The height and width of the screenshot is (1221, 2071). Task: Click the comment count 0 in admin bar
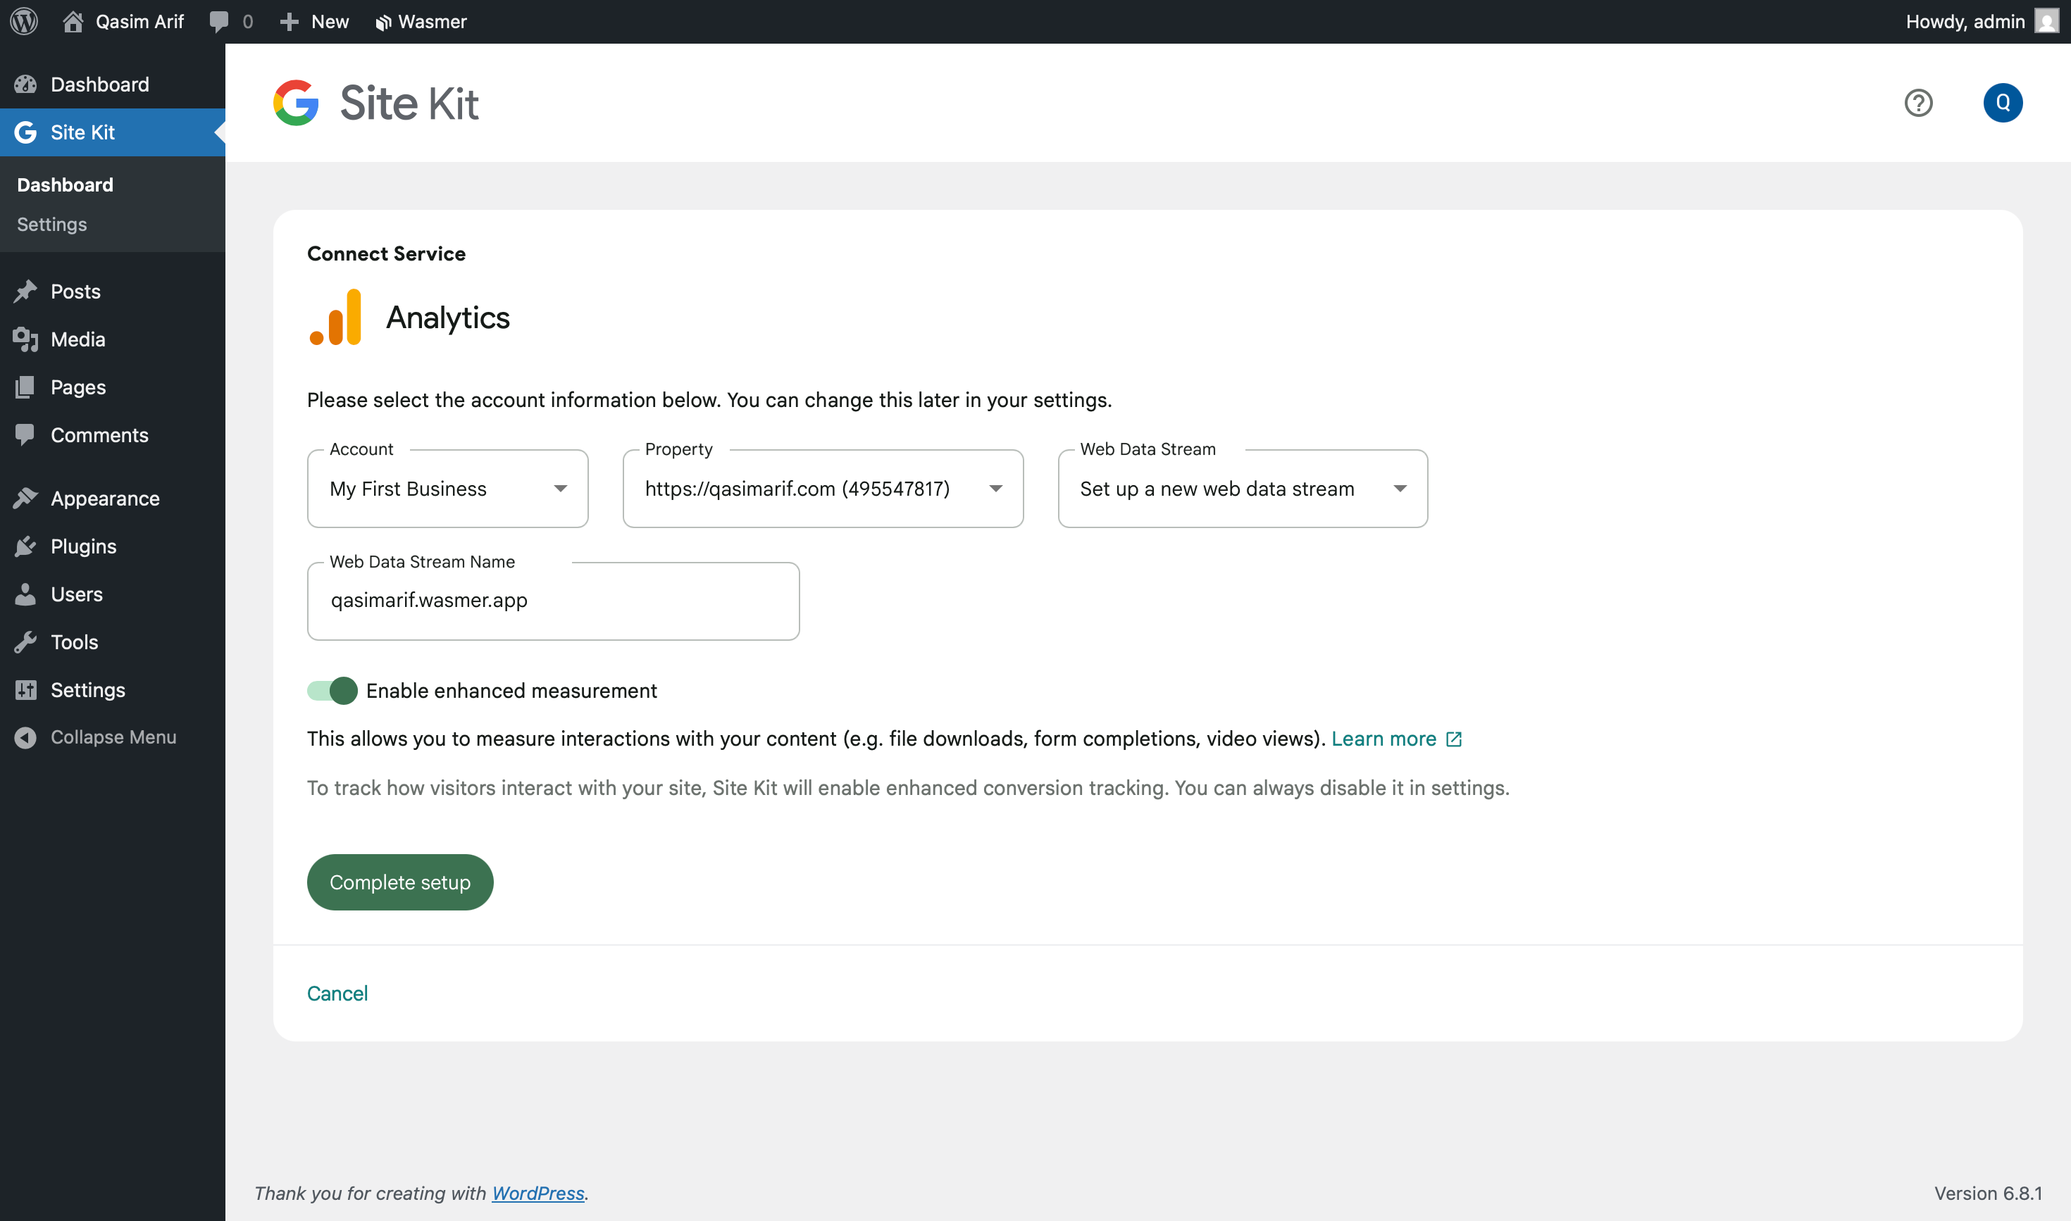tap(248, 21)
